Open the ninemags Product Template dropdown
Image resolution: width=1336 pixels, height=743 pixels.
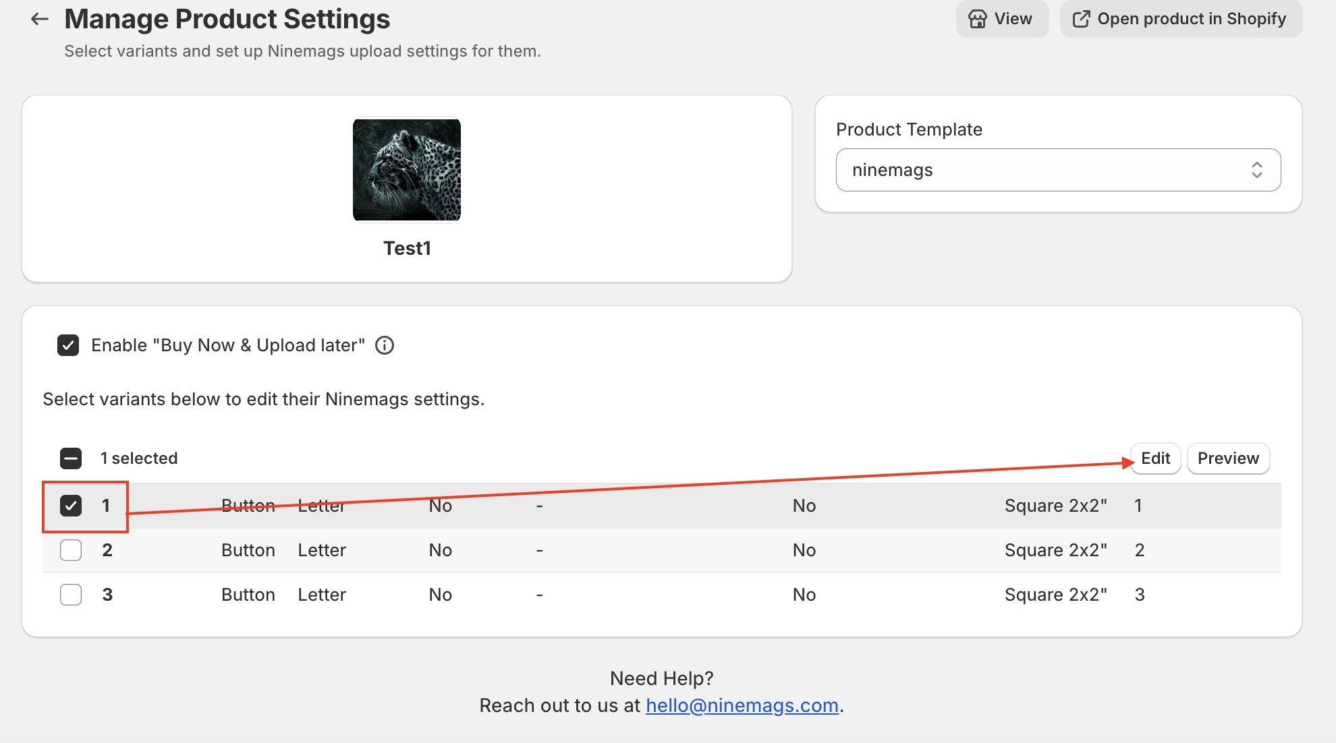coord(1057,170)
